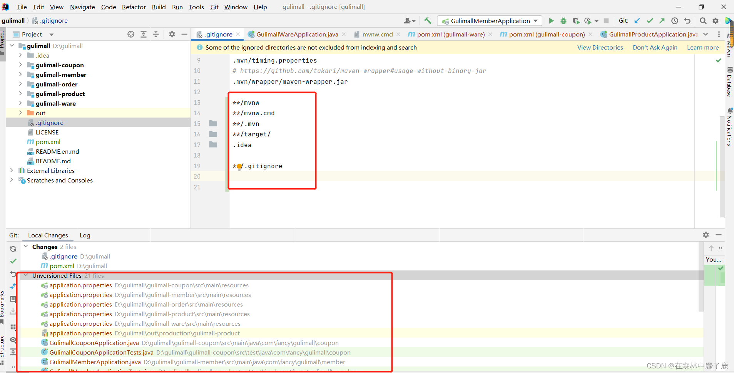Hide the Git tool window
The width and height of the screenshot is (734, 373).
pos(719,235)
